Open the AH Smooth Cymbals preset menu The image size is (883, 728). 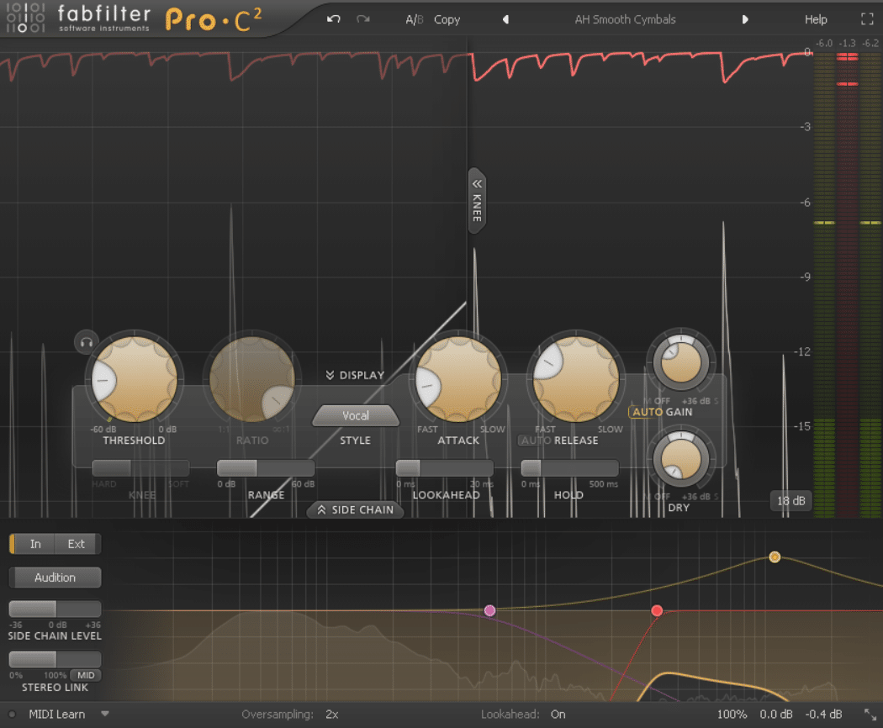coord(625,19)
